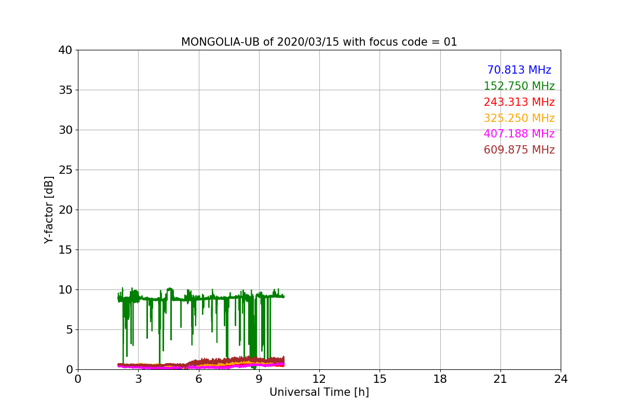This screenshot has height=415, width=623.
Task: Click the x-axis tick value 3
Action: [138, 379]
